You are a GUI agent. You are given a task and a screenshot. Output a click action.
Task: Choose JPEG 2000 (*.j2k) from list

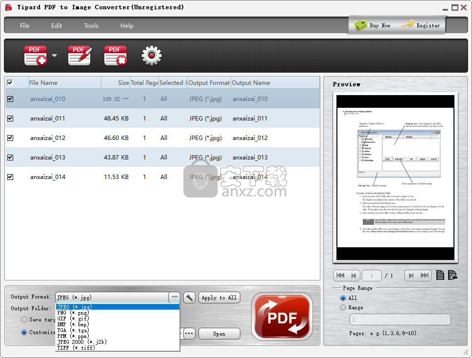pyautogui.click(x=118, y=342)
